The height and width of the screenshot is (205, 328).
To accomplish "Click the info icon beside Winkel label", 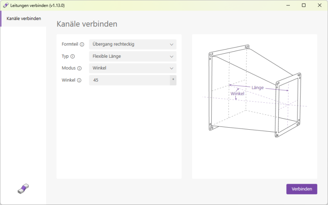I will point(79,80).
